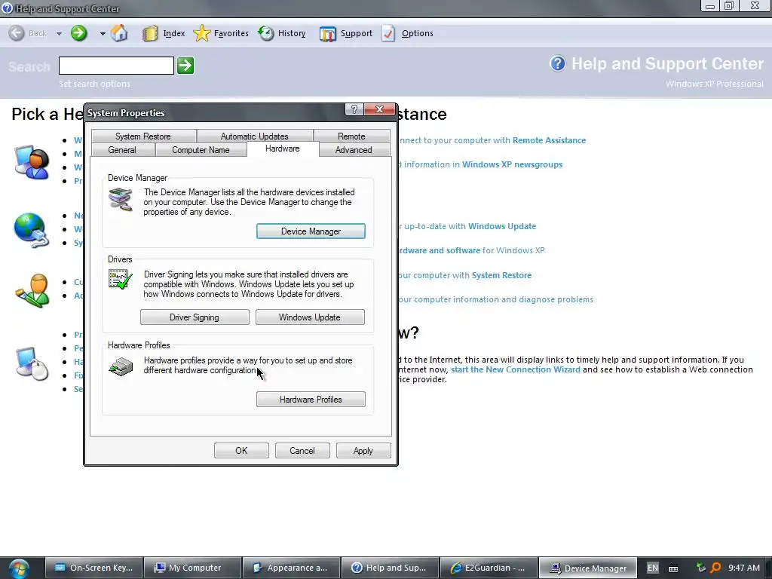772x579 pixels.
Task: Switch to the Computer Name tab
Action: click(x=201, y=150)
